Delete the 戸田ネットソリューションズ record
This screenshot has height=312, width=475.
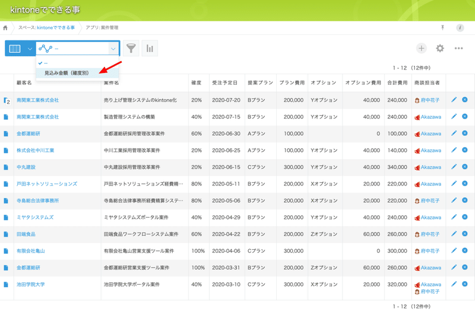[465, 183]
